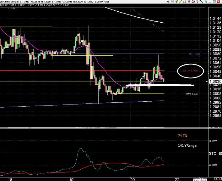Click the 1.3144 price axis label
222x181 pixels.
215,19
